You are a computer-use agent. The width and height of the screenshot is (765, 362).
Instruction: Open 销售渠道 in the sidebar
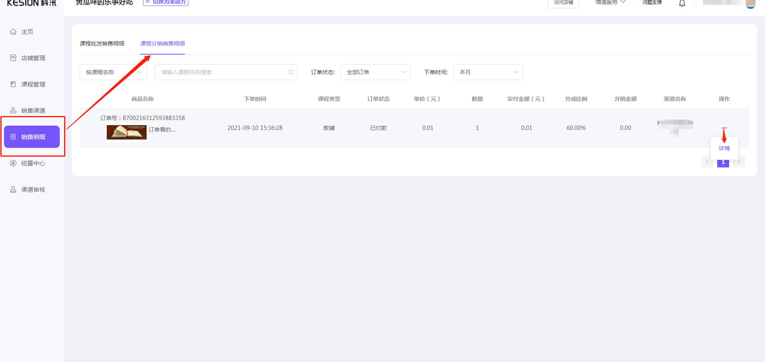33,111
